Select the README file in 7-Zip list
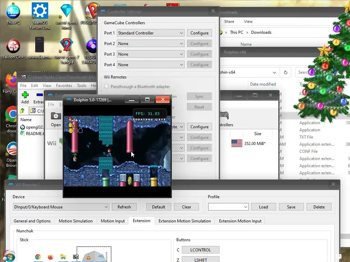350x262 pixels. click(x=32, y=133)
